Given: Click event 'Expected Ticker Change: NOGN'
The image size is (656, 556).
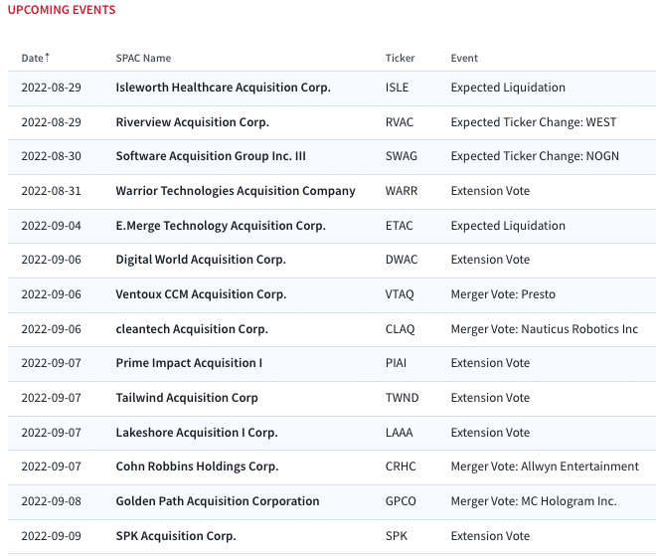Looking at the screenshot, I should (x=535, y=156).
